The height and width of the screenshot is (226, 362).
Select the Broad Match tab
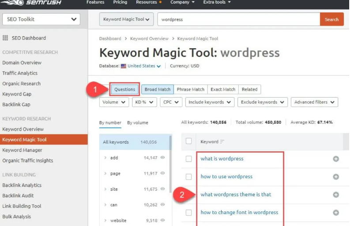pyautogui.click(x=158, y=89)
